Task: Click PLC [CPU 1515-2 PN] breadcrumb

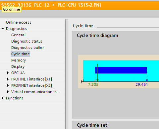Action: tap(79, 5)
